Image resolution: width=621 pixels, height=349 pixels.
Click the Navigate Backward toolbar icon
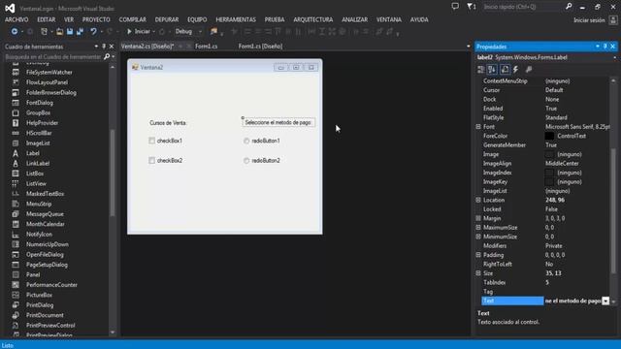point(15,31)
